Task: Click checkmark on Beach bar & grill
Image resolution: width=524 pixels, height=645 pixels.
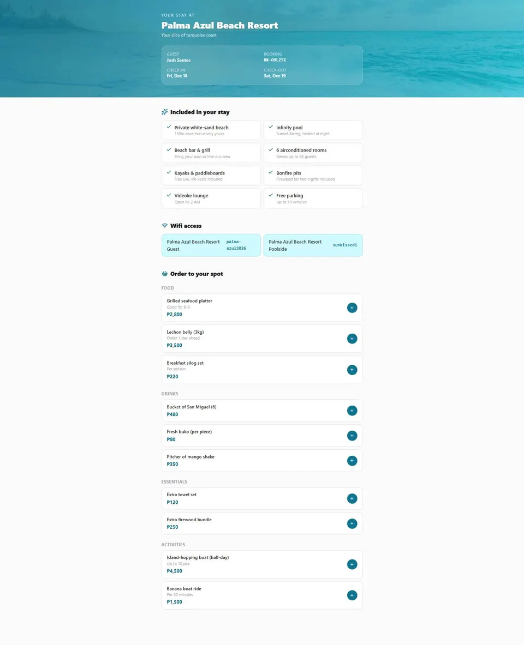Action: 169,150
